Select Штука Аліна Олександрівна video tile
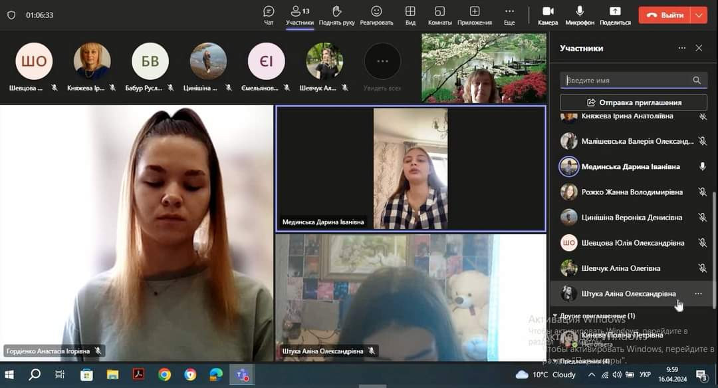The width and height of the screenshot is (718, 388). click(411, 297)
